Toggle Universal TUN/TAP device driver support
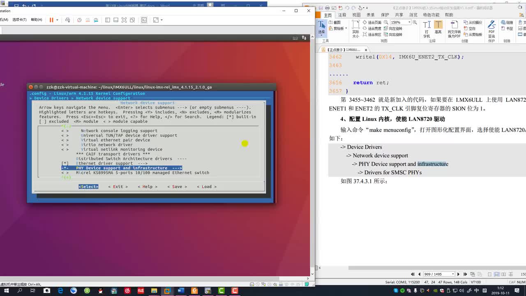This screenshot has height=296, width=526. click(x=119, y=135)
